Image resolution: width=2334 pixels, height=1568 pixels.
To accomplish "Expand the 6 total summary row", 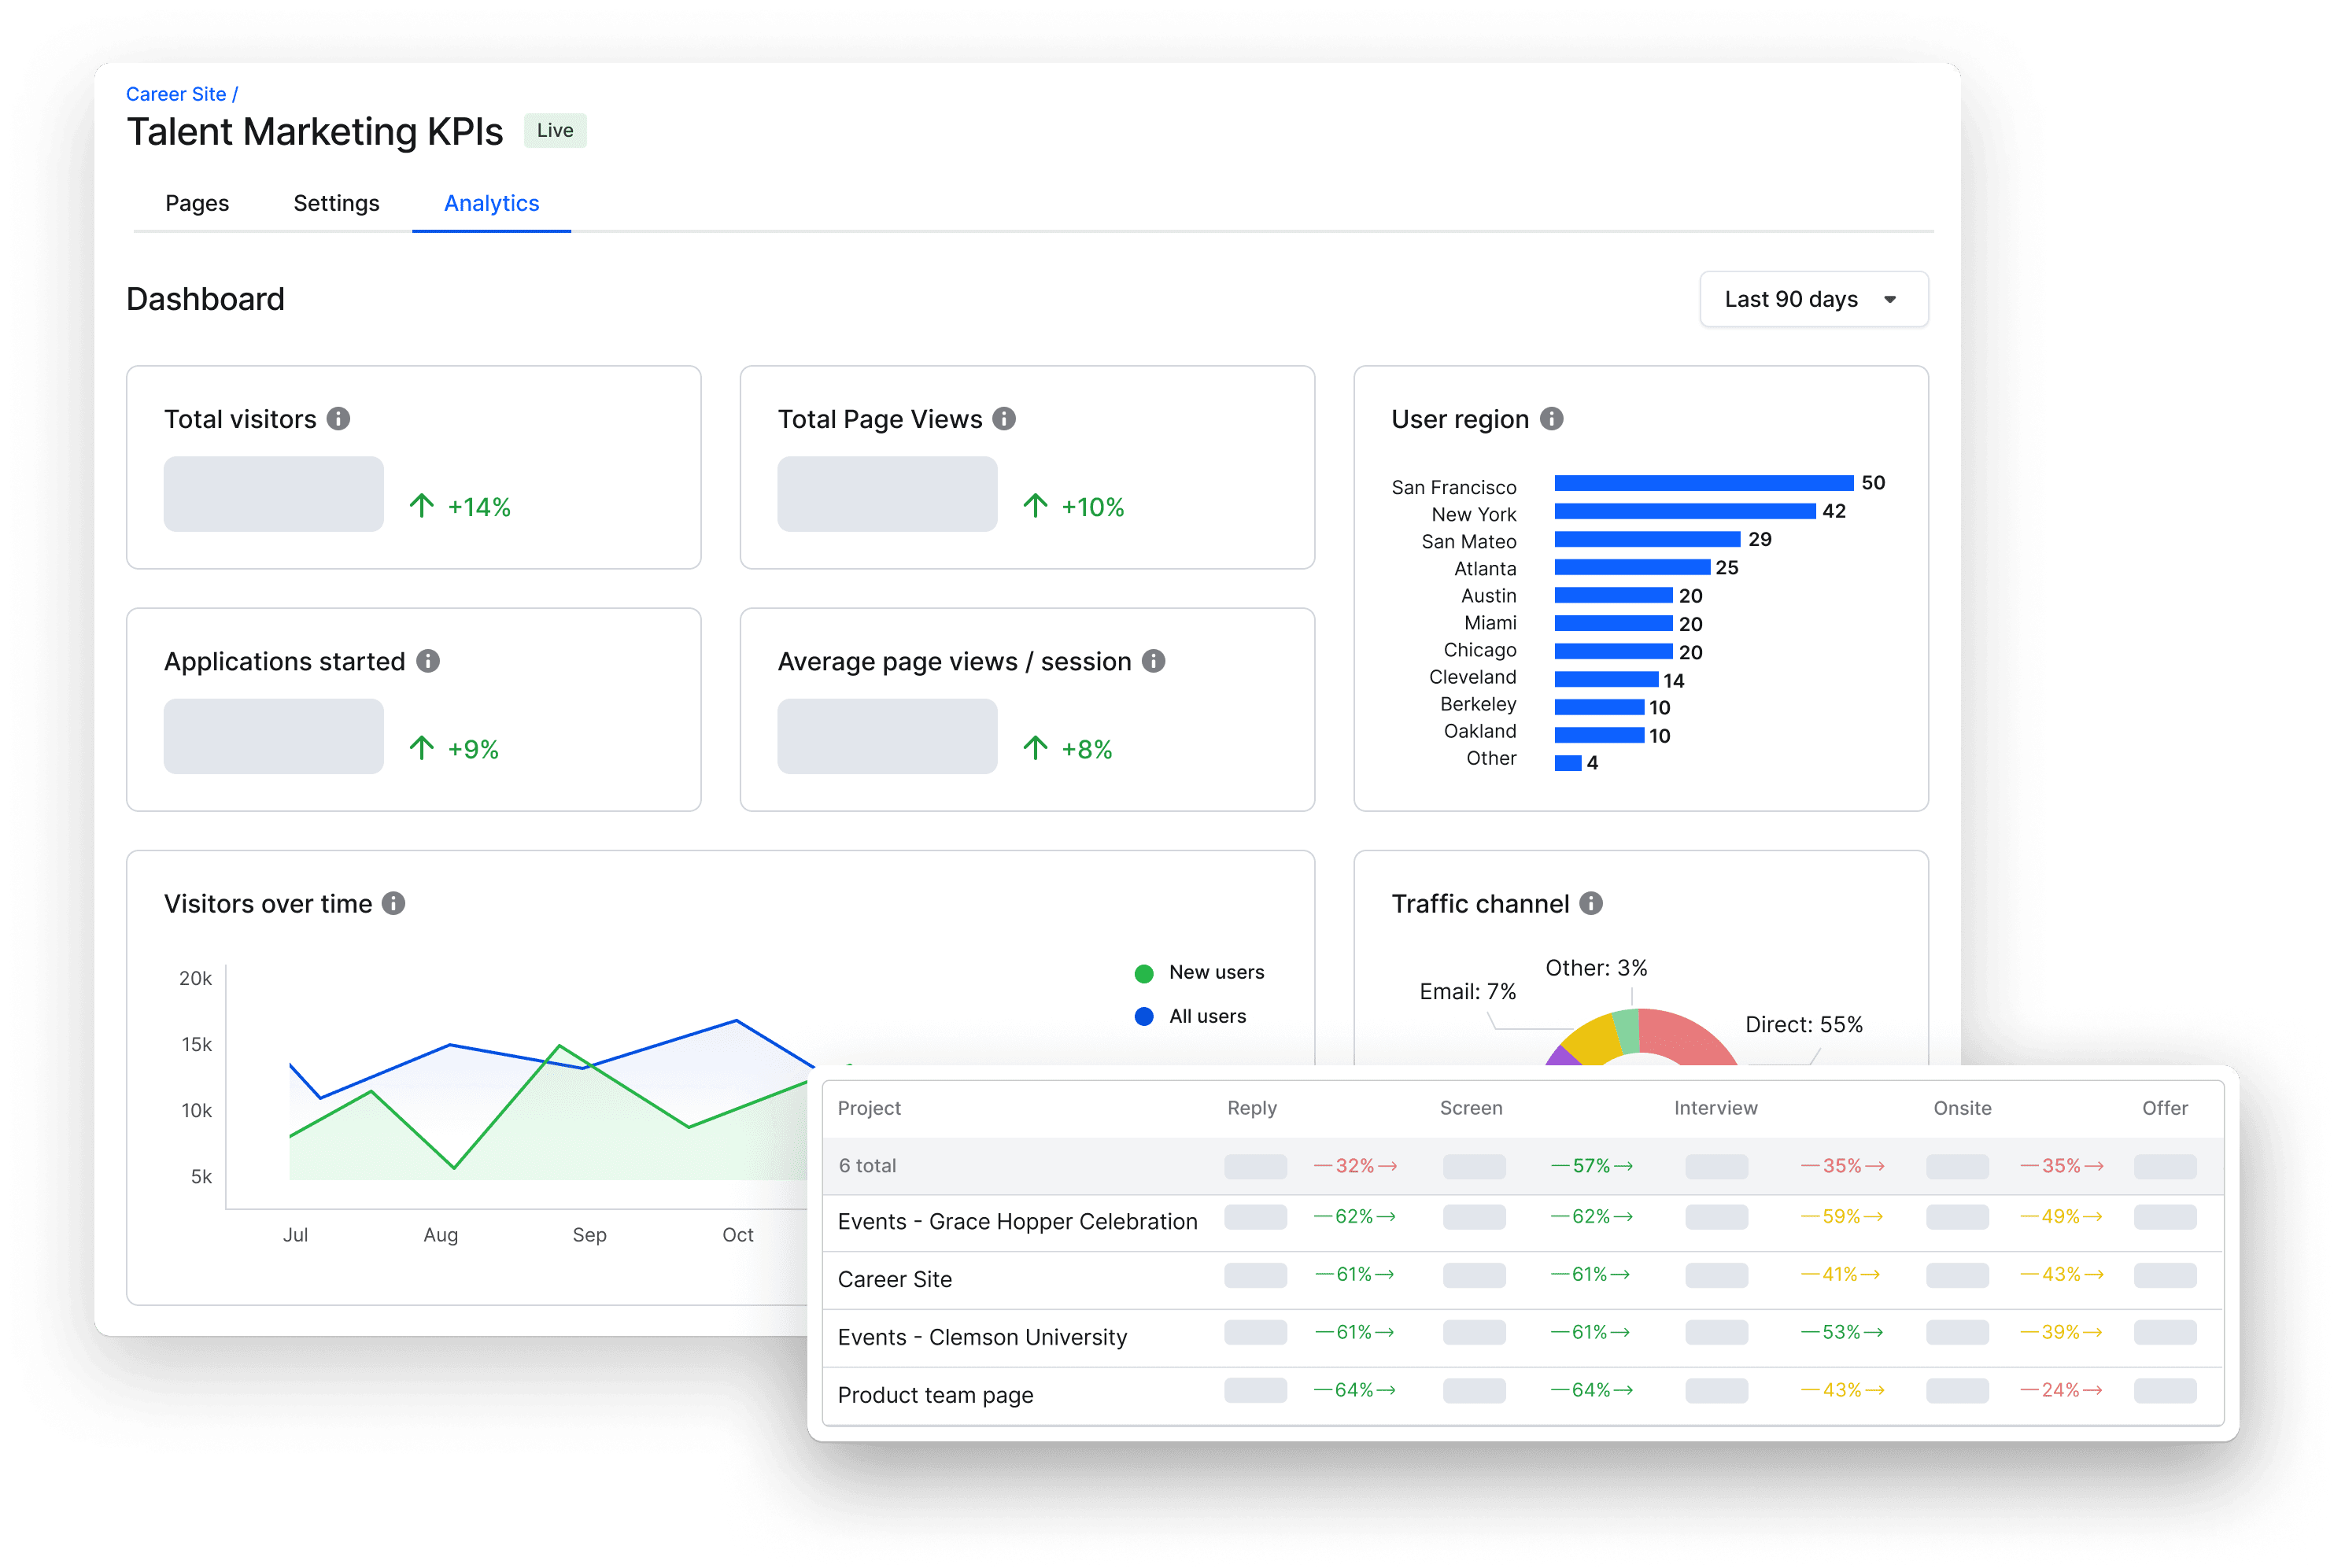I will click(867, 1165).
